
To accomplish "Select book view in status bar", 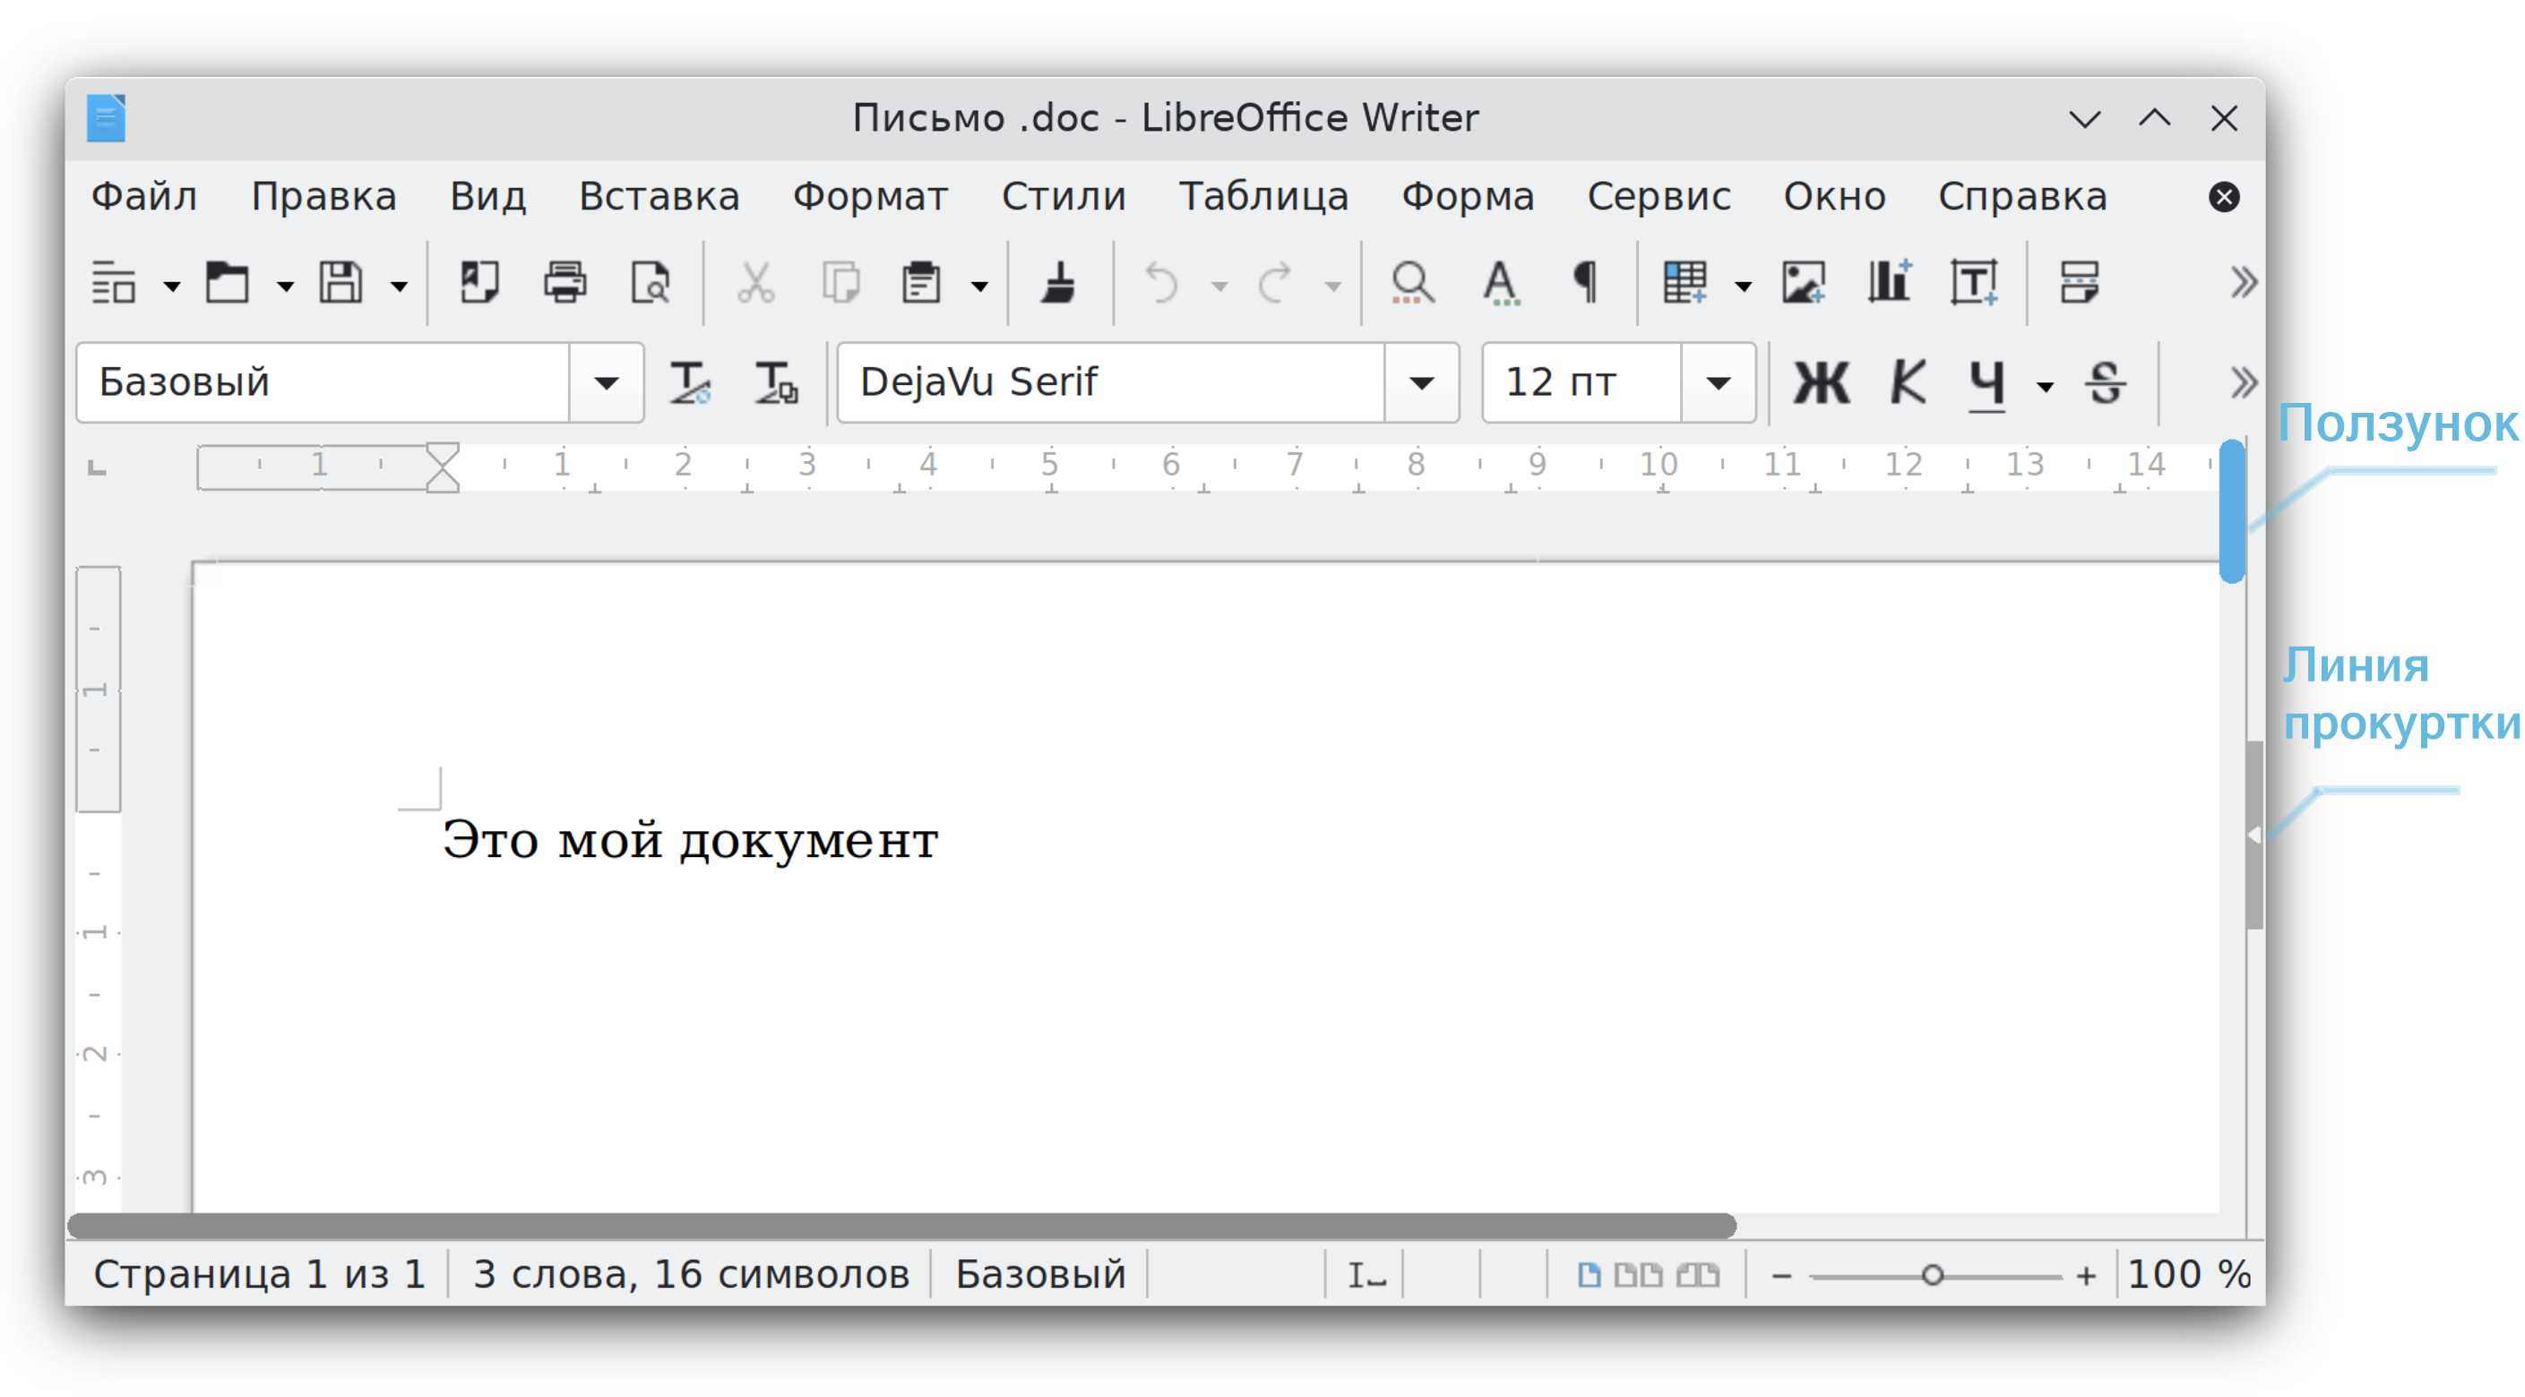I will point(1698,1275).
